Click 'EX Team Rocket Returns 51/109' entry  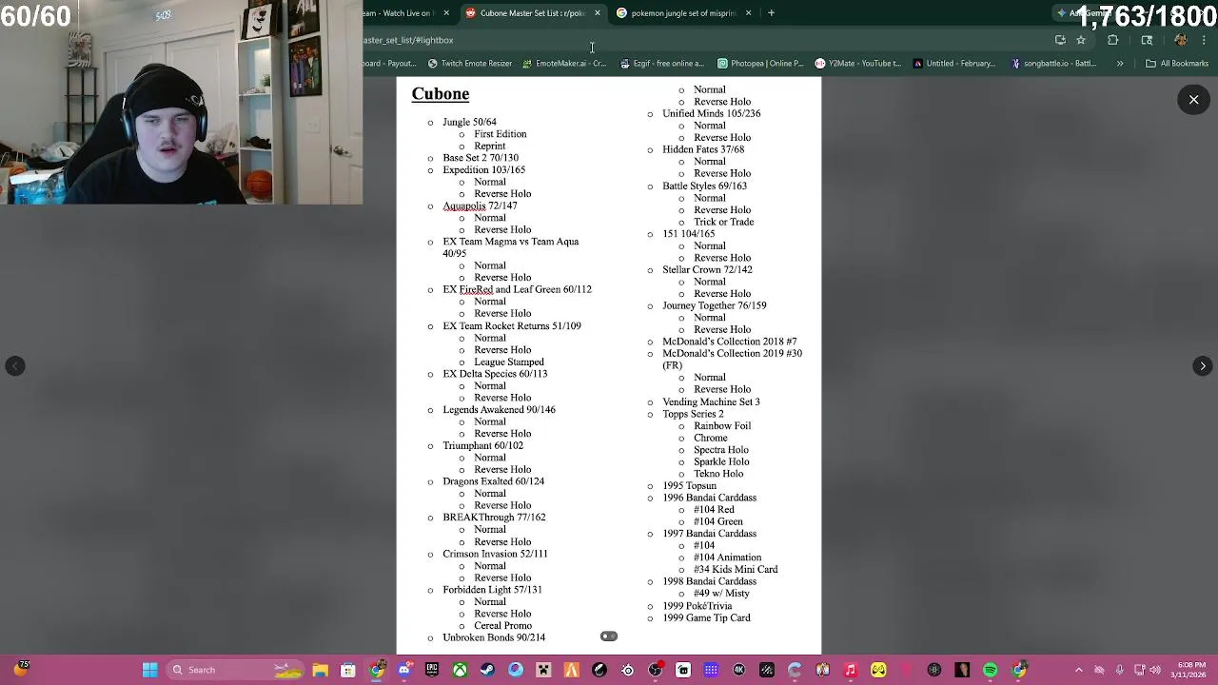512,325
